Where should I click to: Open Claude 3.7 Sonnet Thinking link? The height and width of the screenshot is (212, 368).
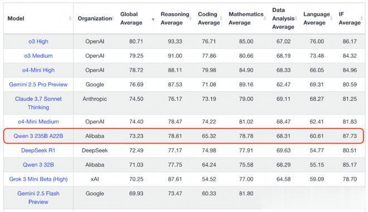tap(38, 103)
